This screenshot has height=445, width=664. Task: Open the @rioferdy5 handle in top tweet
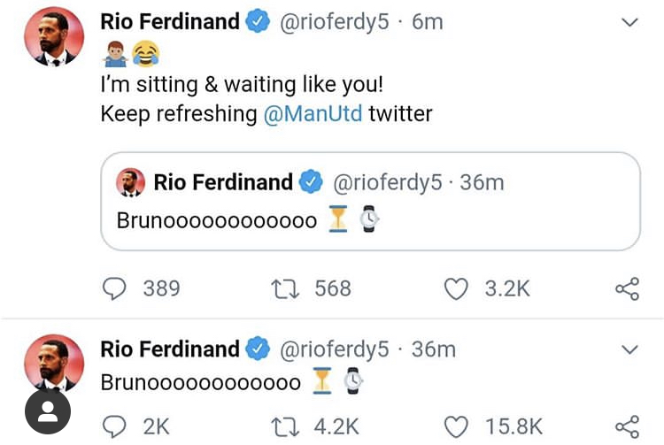pos(334,22)
